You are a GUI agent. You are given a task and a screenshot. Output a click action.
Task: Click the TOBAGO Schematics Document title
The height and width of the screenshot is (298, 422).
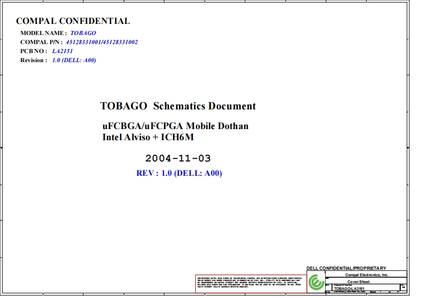(x=178, y=106)
